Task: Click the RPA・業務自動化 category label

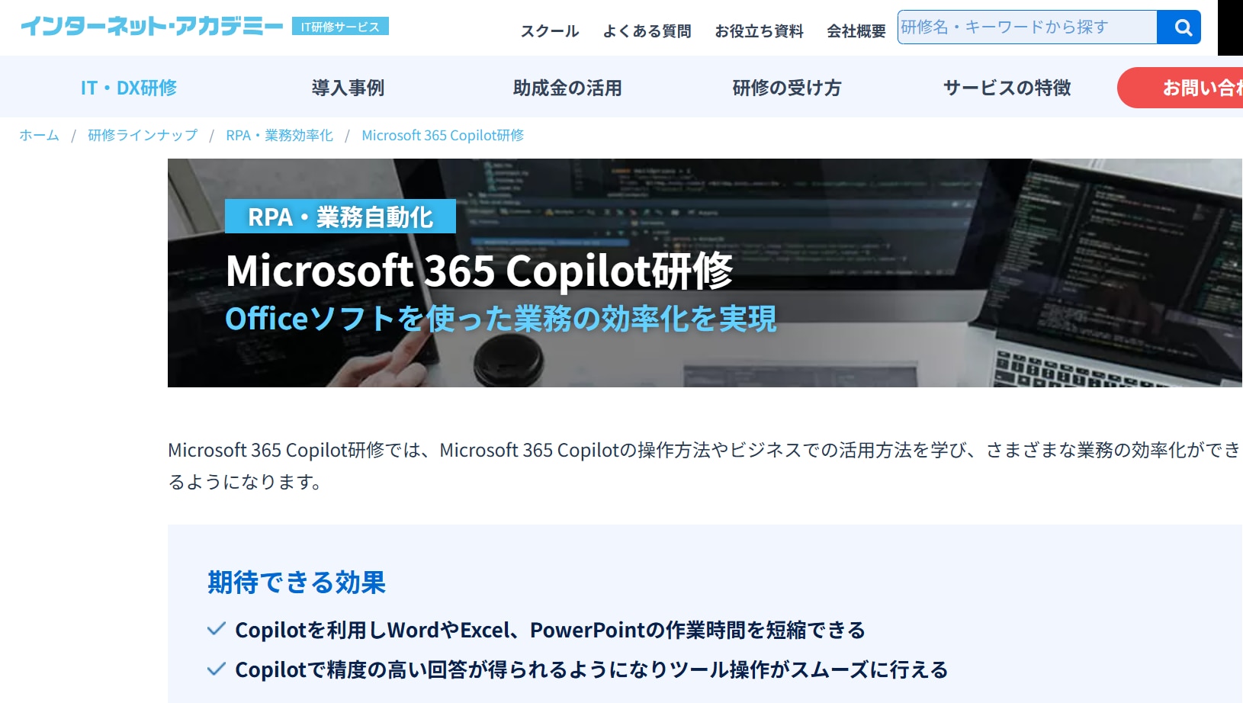Action: tap(340, 217)
